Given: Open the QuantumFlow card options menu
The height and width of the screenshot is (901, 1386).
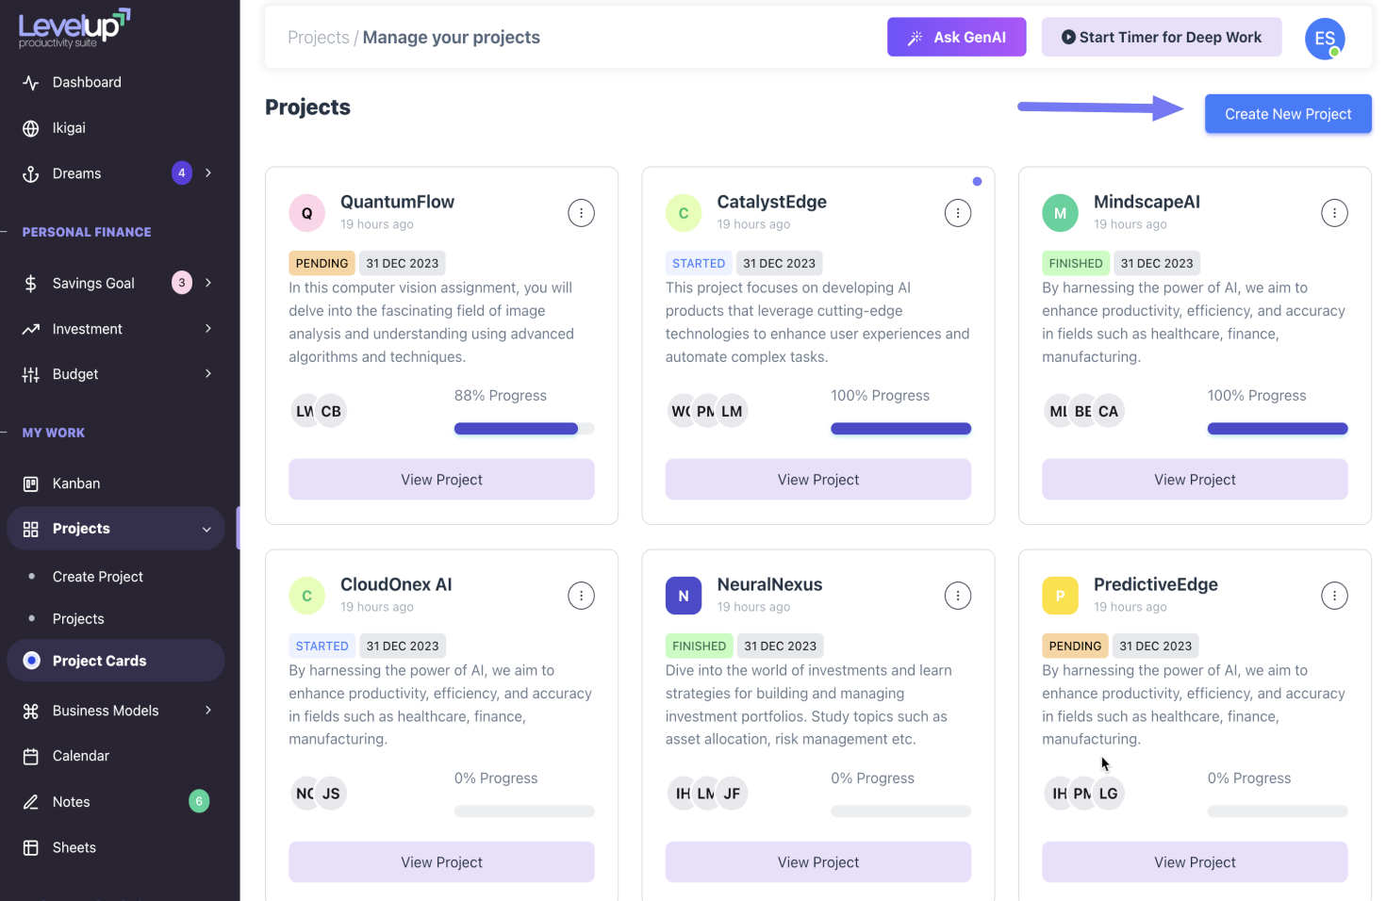Looking at the screenshot, I should pos(581,213).
